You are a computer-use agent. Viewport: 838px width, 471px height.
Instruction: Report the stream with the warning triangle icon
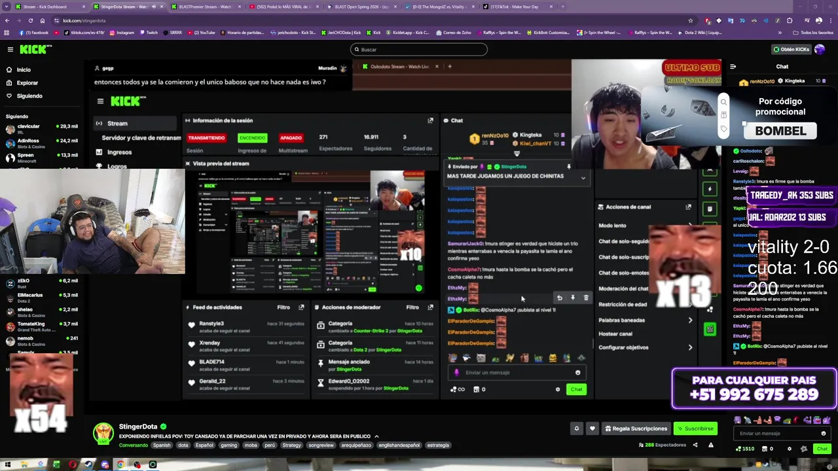pos(710,445)
